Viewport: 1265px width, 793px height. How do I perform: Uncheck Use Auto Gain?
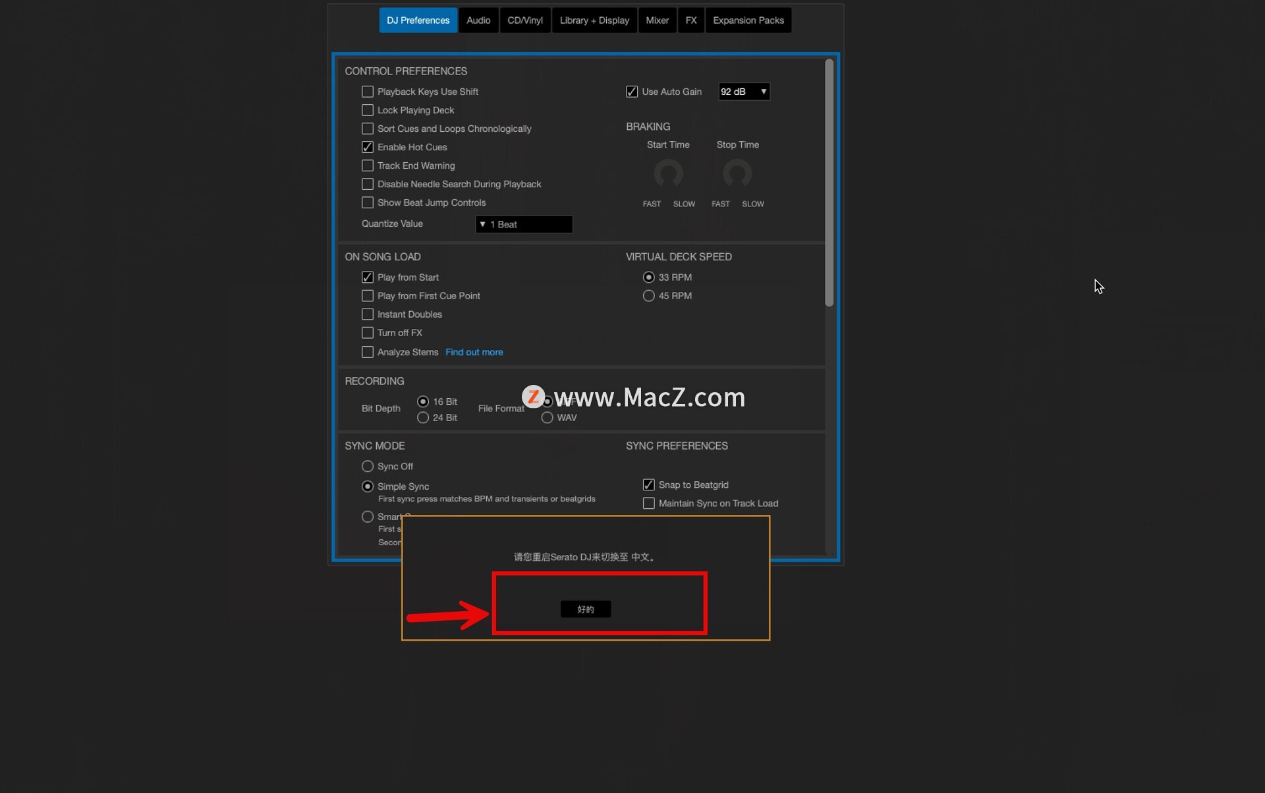tap(632, 92)
